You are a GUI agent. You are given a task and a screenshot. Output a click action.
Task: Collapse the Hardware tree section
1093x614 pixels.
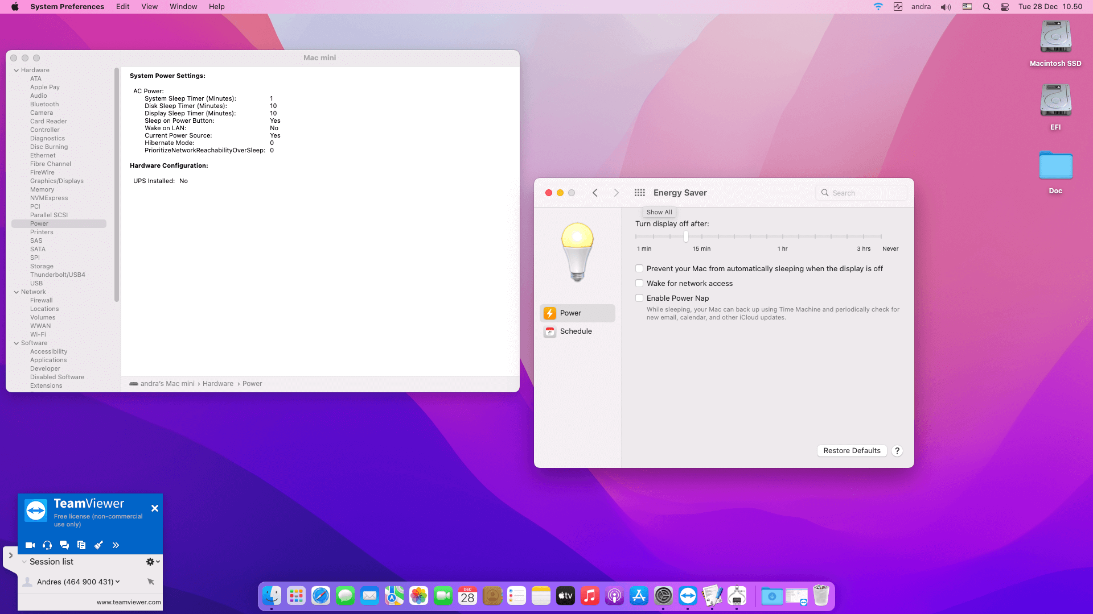[x=17, y=70]
